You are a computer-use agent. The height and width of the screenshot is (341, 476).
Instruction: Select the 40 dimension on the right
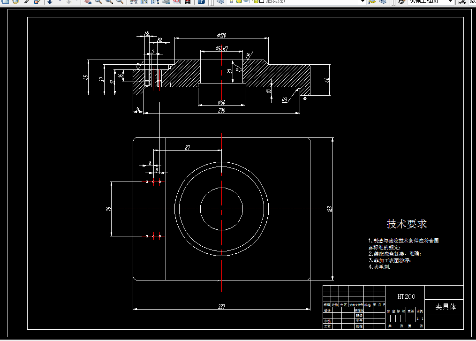[x=327, y=80]
